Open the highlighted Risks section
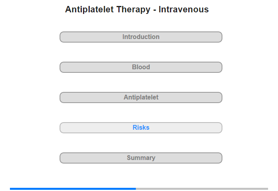278x191 pixels. pos(141,128)
